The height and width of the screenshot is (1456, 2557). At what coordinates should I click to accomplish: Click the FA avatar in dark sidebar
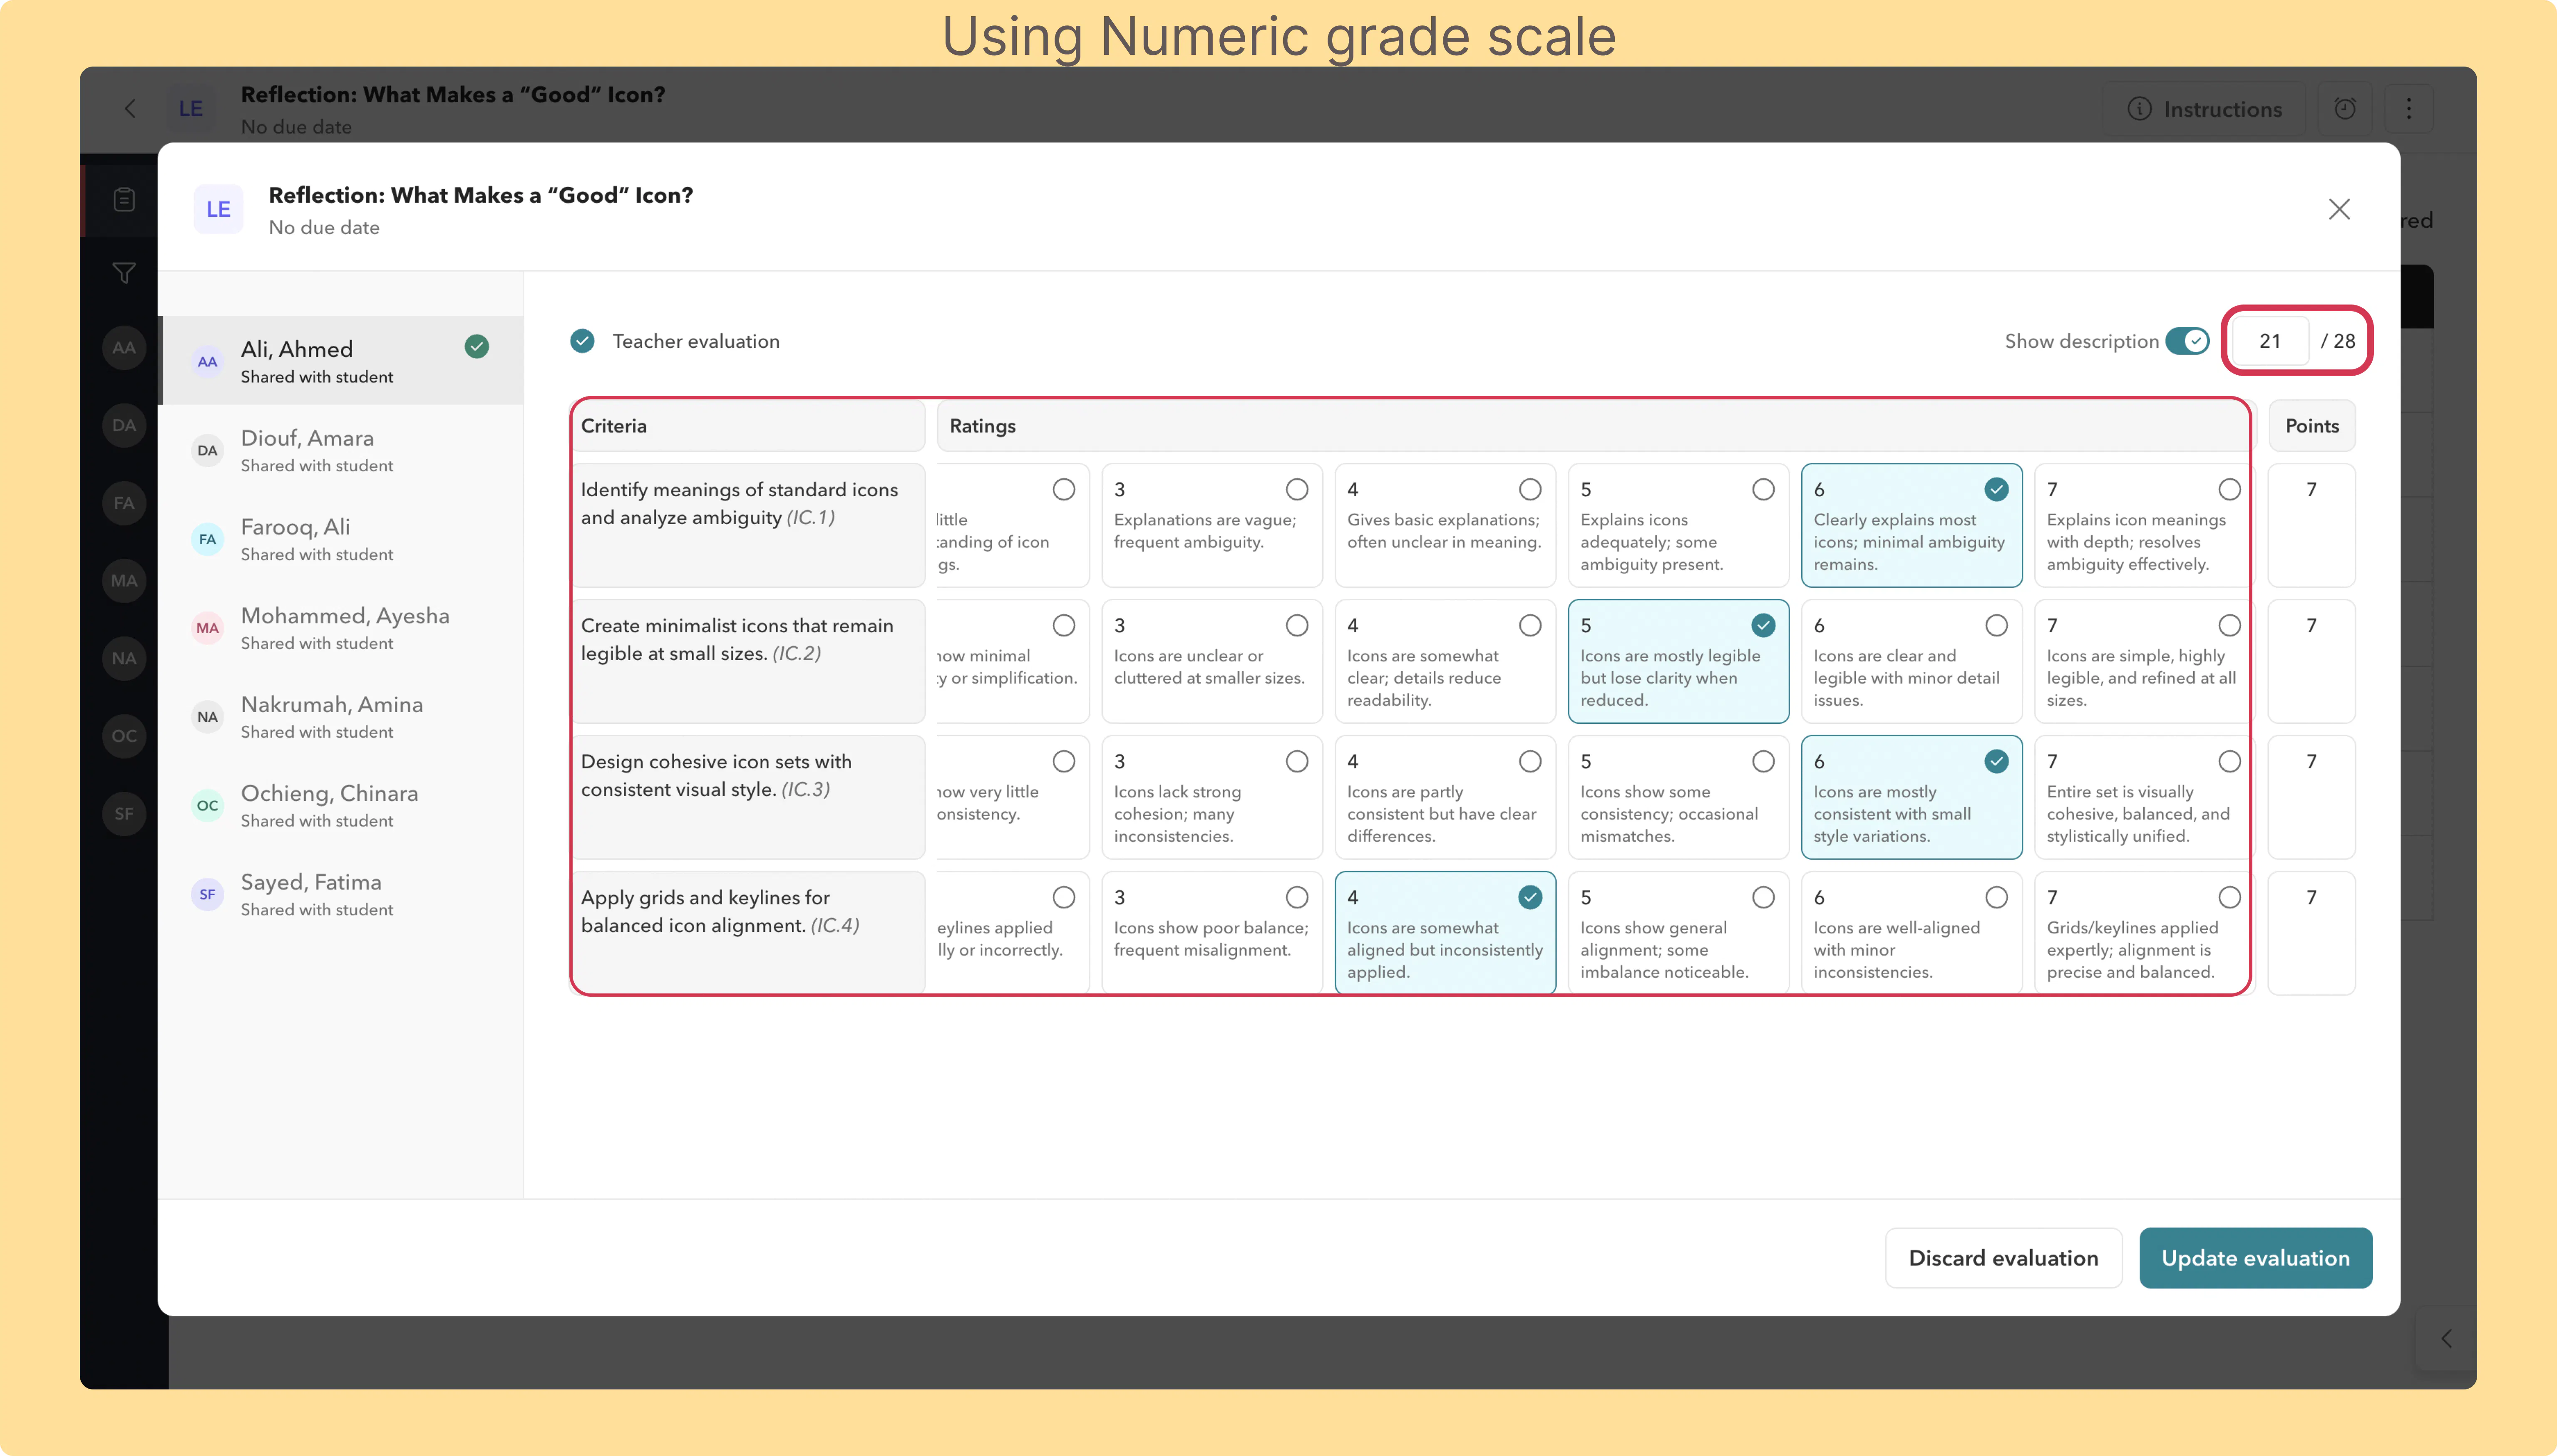click(124, 503)
